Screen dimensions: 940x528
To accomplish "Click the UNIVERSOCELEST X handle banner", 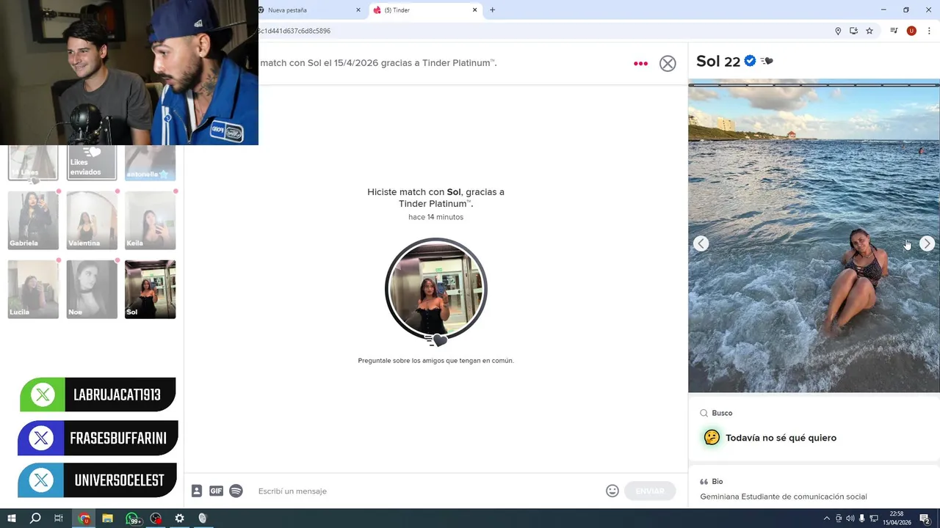I will (98, 480).
